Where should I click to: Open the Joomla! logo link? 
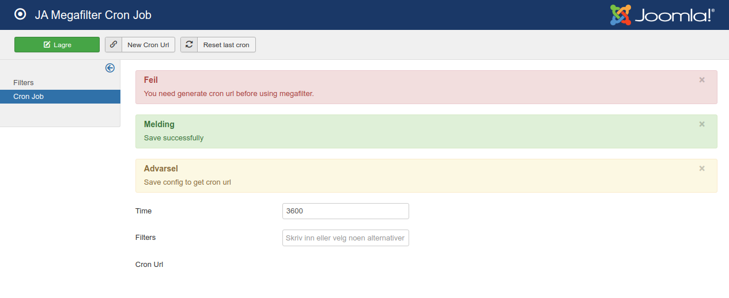(663, 15)
